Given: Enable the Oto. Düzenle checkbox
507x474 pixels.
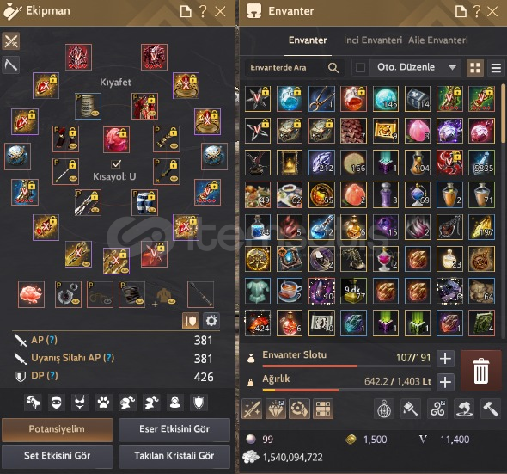Looking at the screenshot, I should (x=360, y=68).
